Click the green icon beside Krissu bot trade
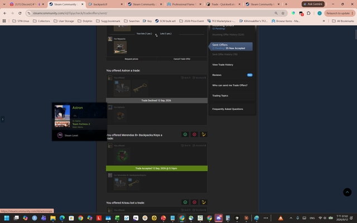 coord(185,202)
